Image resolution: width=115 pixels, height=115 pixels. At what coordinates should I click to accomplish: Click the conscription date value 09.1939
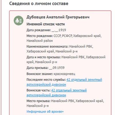(59, 68)
